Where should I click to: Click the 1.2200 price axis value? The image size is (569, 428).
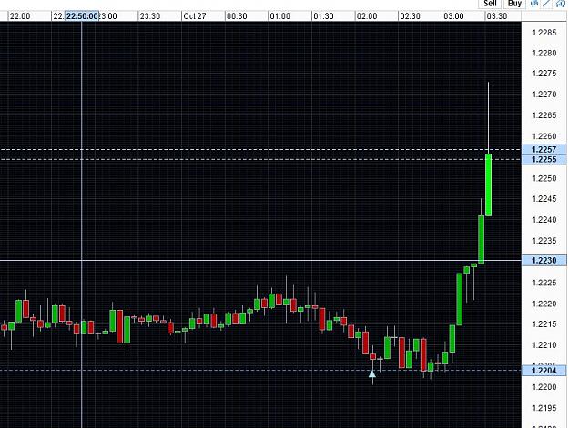[544, 387]
